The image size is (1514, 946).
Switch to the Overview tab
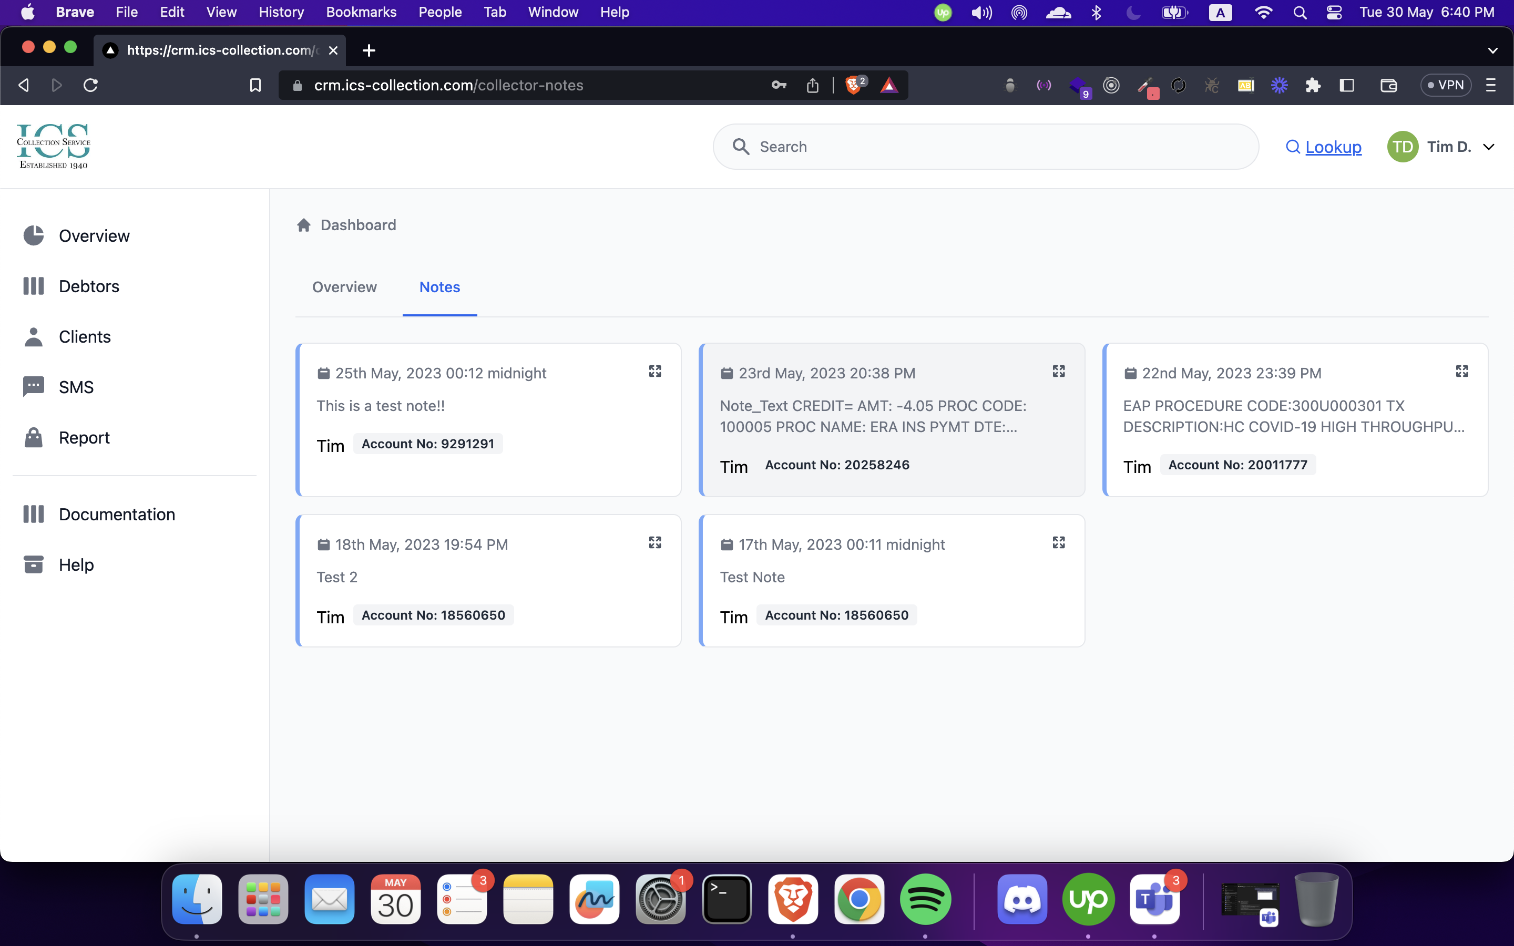tap(344, 287)
